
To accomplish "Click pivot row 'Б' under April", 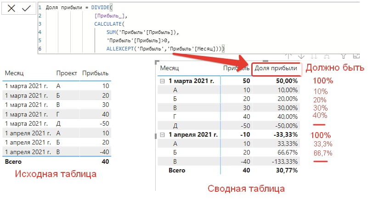I will 175,153.
